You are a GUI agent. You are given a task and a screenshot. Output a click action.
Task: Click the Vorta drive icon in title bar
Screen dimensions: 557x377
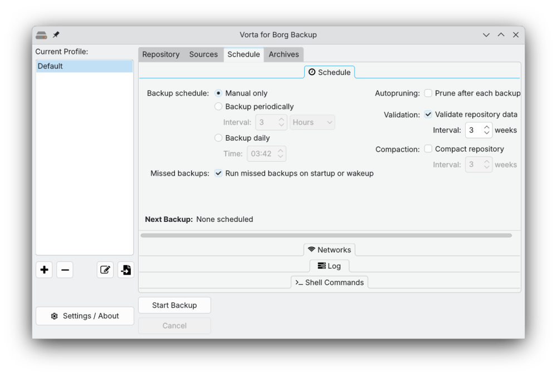(41, 35)
